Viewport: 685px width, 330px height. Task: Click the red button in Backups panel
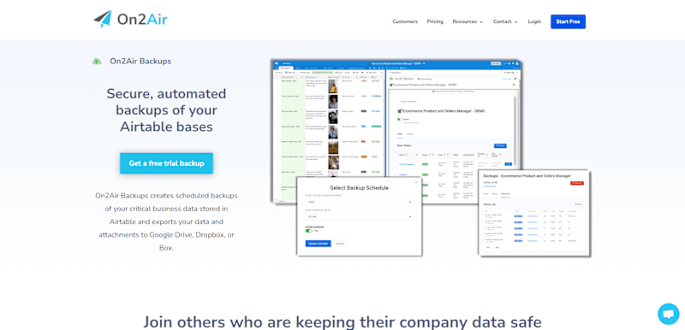(576, 183)
